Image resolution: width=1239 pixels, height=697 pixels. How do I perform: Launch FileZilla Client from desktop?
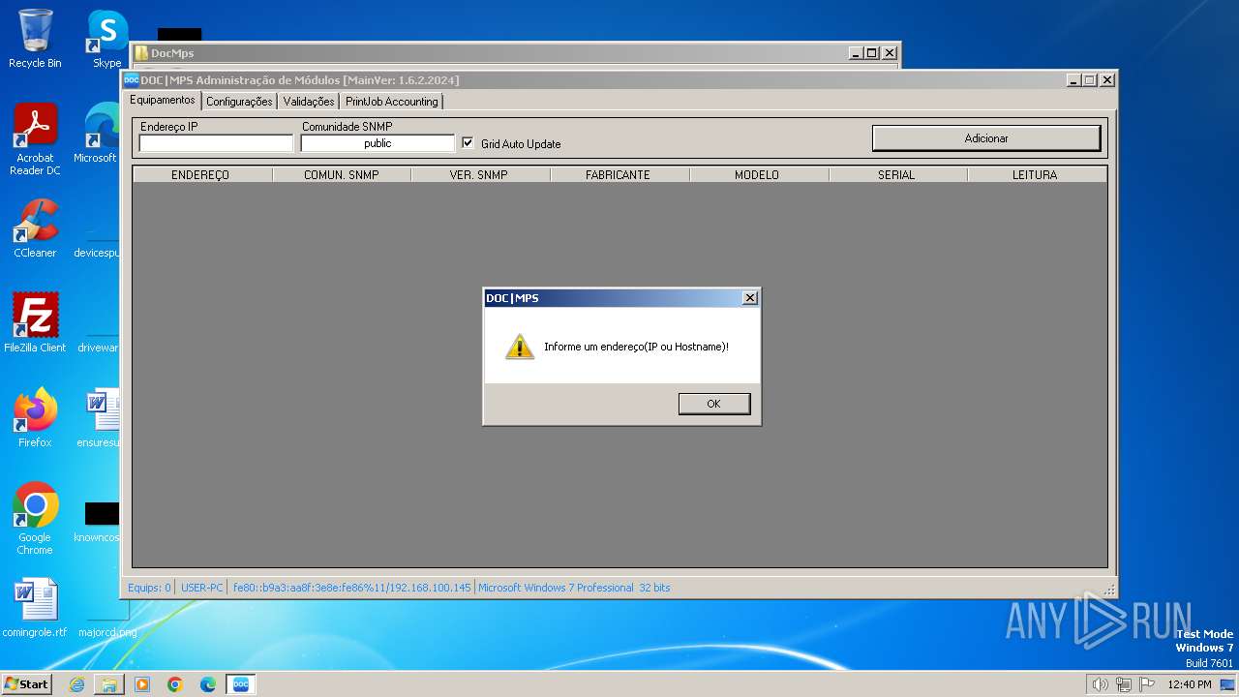point(35,323)
